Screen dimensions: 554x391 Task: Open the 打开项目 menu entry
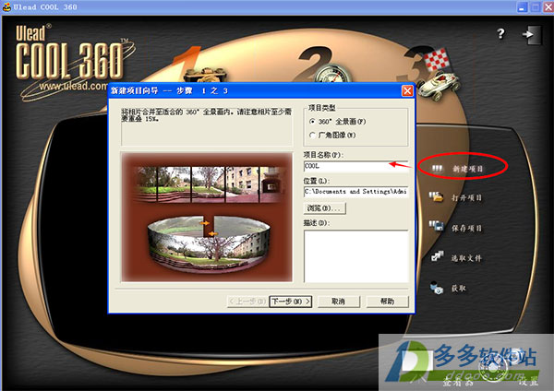(x=466, y=197)
